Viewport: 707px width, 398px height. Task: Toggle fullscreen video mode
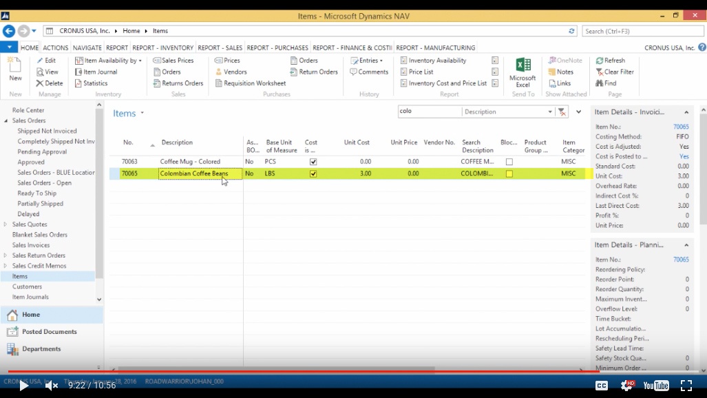point(686,386)
